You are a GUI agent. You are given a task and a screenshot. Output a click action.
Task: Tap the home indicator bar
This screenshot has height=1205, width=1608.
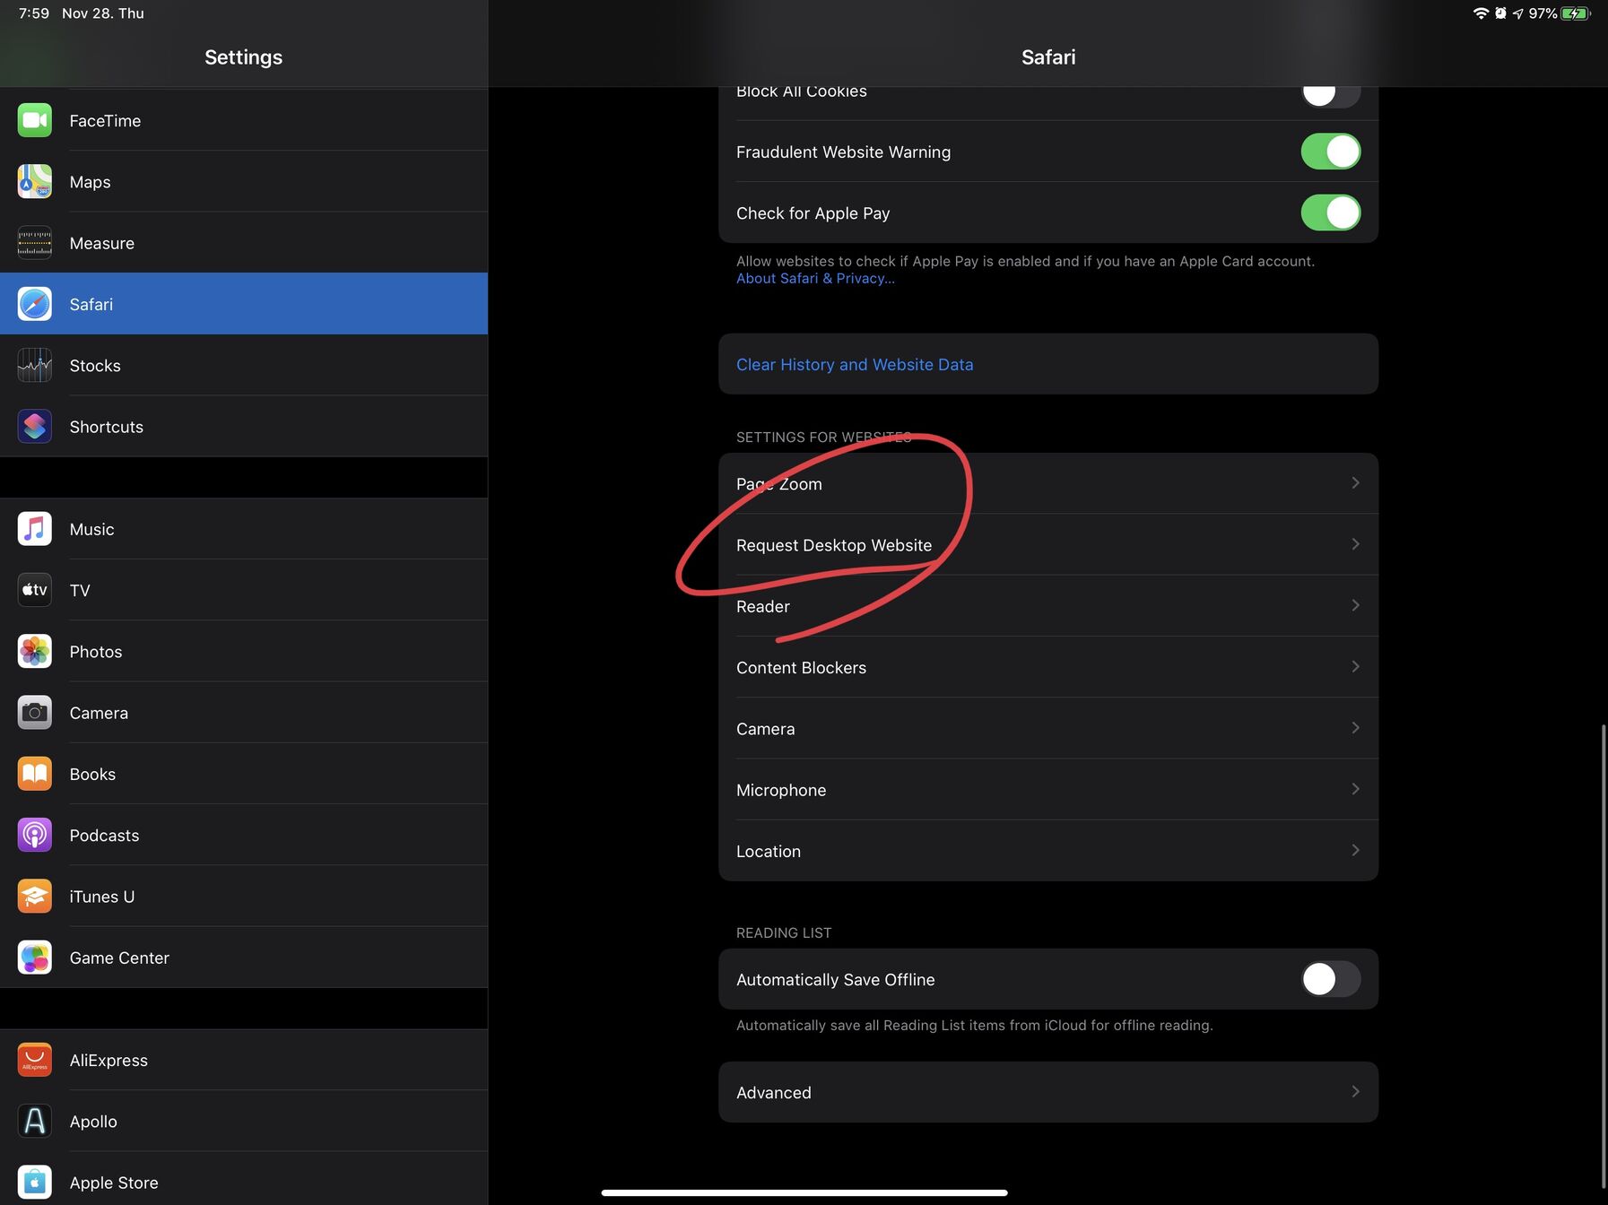[x=804, y=1192]
